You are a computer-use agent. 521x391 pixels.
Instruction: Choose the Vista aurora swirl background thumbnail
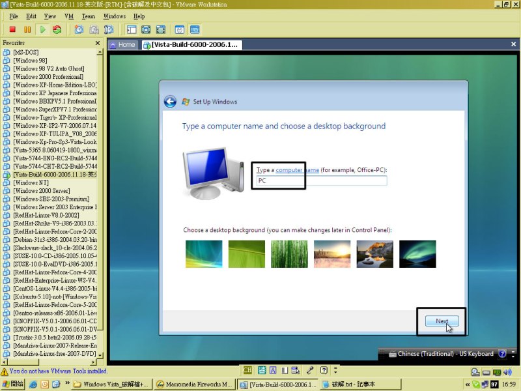204,254
